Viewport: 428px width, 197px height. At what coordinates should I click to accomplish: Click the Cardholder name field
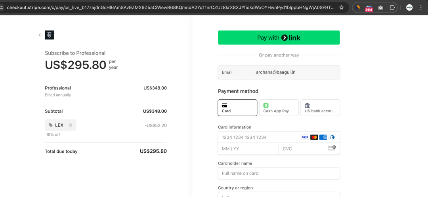[x=279, y=173]
